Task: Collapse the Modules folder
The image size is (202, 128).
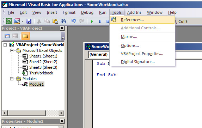Action: [12, 79]
